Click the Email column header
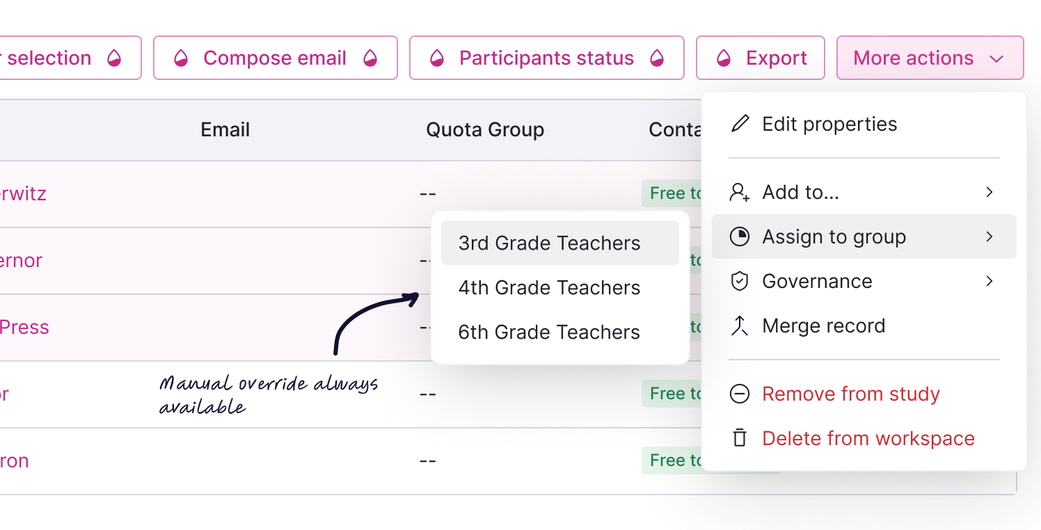Image resolution: width=1041 pixels, height=530 pixels. [225, 130]
